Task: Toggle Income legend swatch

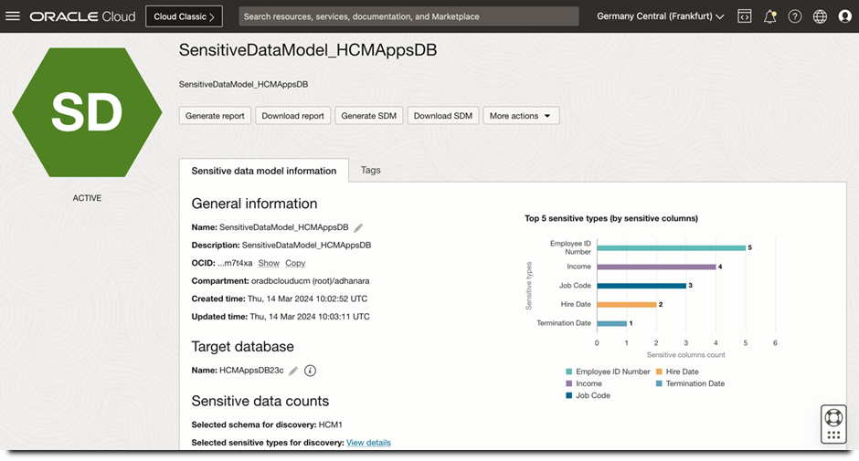Action: [x=568, y=383]
